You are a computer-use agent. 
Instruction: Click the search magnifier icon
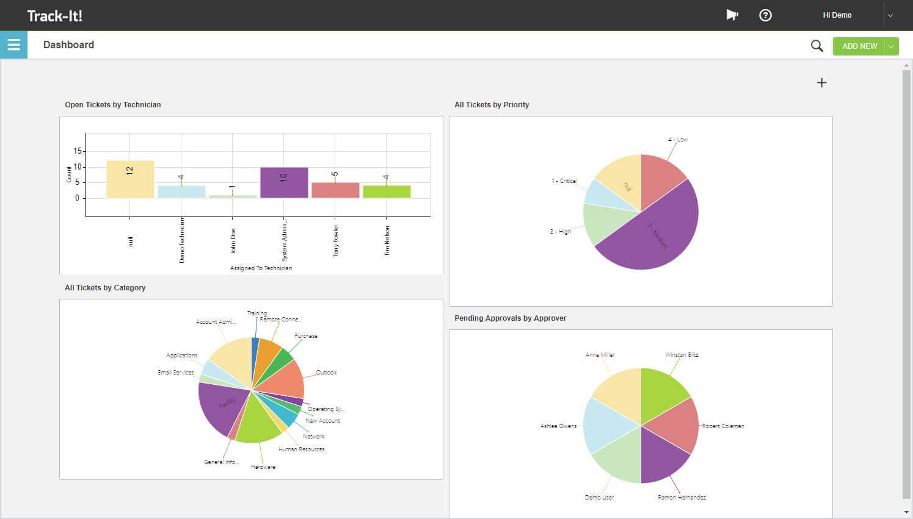pyautogui.click(x=817, y=46)
